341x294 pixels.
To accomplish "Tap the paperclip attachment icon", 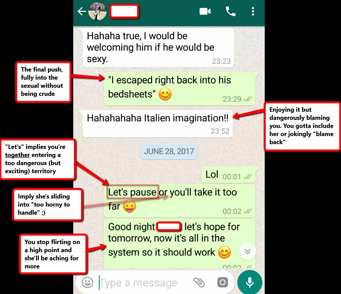I will point(199,283).
